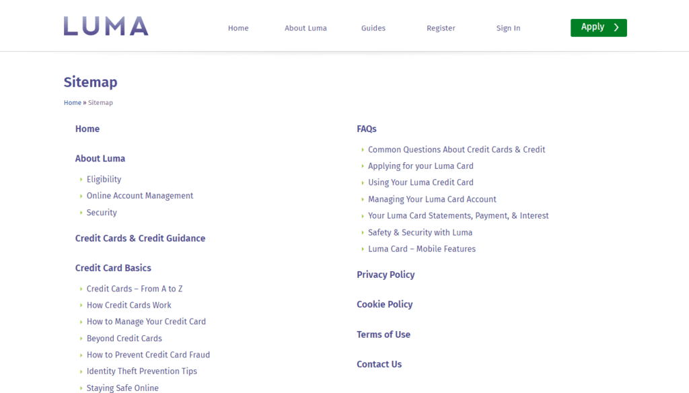This screenshot has width=689, height=393.
Task: Open the Cookie Policy page
Action: 384,304
